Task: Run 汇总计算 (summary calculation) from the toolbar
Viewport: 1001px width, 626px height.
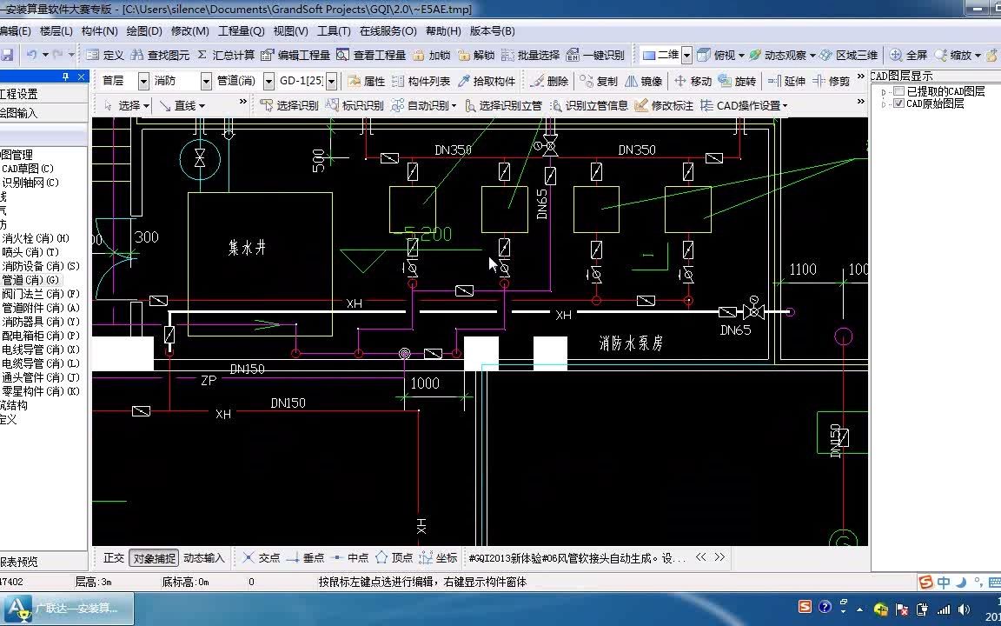Action: [231, 53]
